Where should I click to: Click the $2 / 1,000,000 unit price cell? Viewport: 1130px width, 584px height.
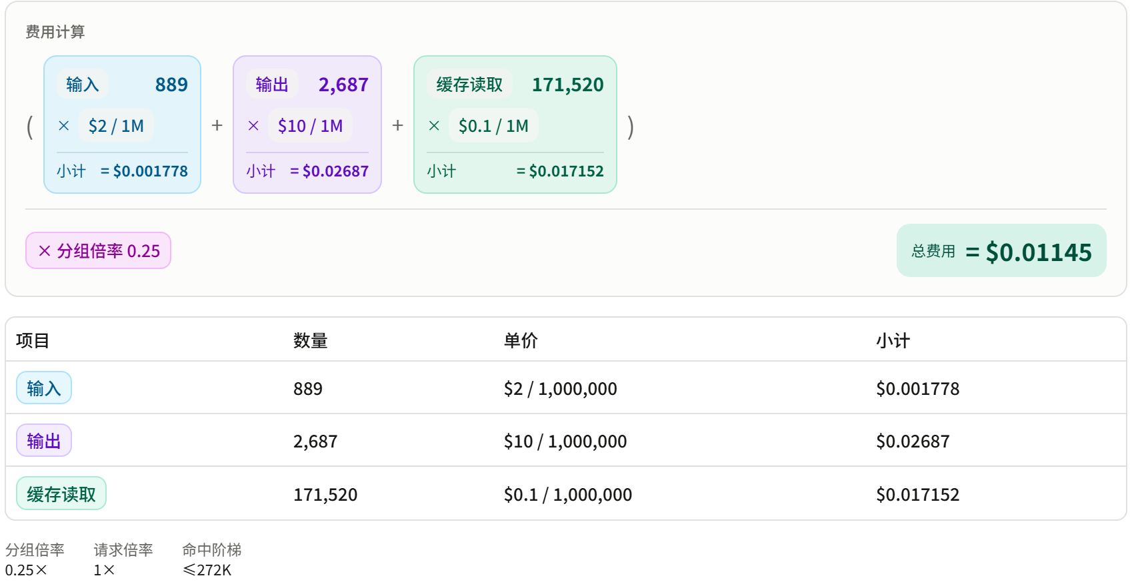click(x=561, y=388)
